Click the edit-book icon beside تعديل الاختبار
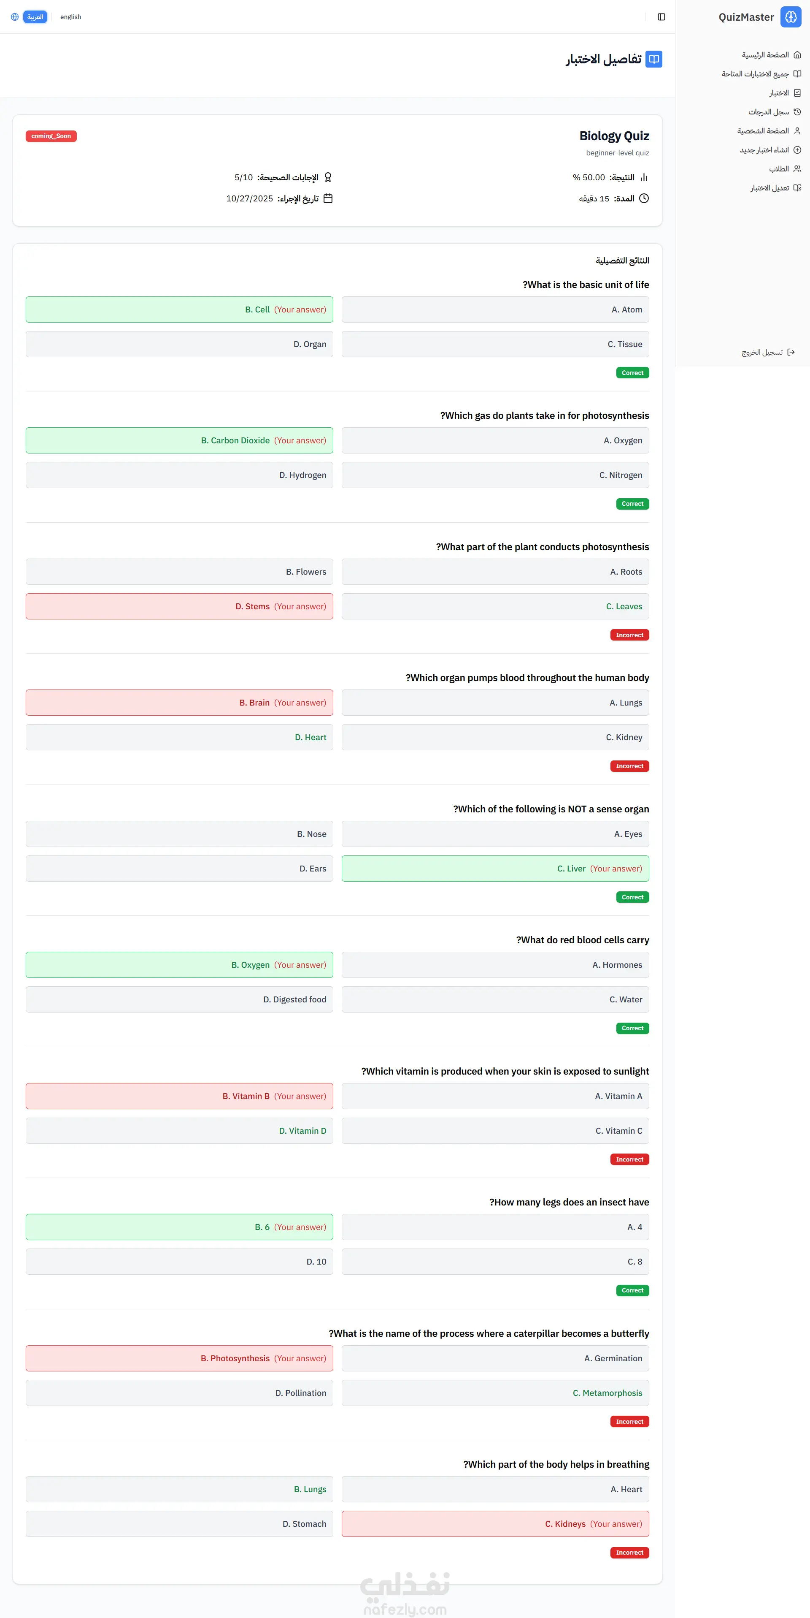Viewport: 810px width, 1618px height. tap(797, 188)
